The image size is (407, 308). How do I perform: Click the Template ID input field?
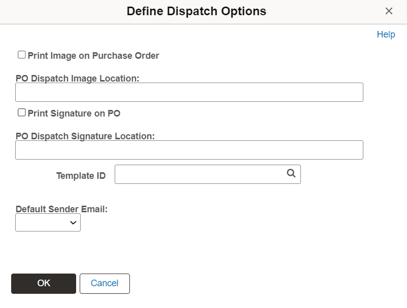pos(198,173)
